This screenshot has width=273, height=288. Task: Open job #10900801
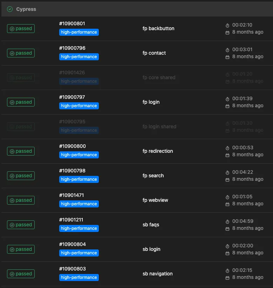click(72, 23)
